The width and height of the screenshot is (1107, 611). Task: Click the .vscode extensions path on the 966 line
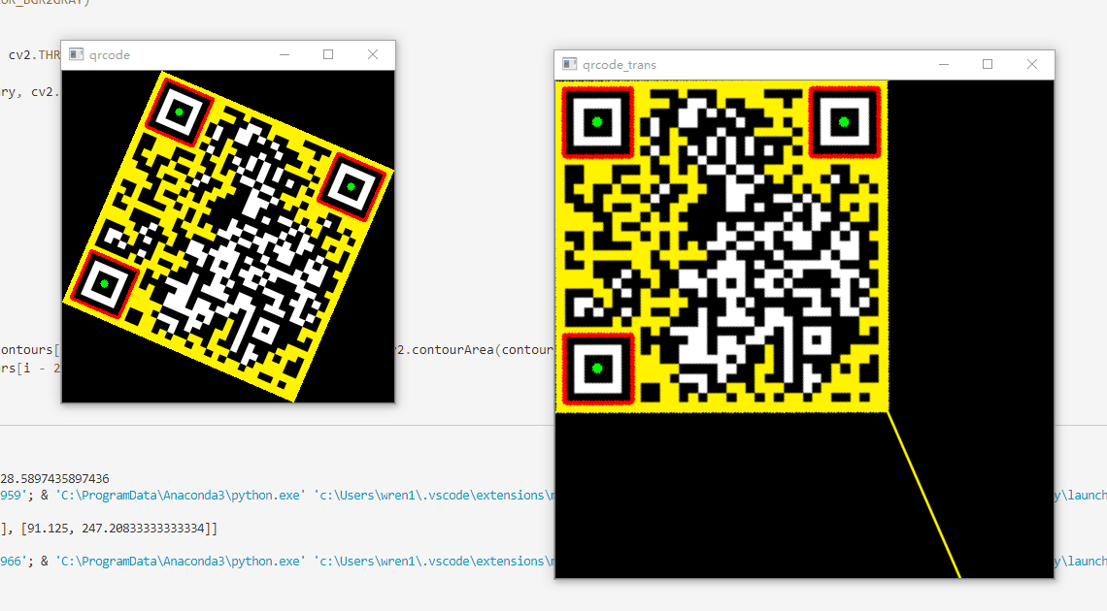tap(434, 561)
